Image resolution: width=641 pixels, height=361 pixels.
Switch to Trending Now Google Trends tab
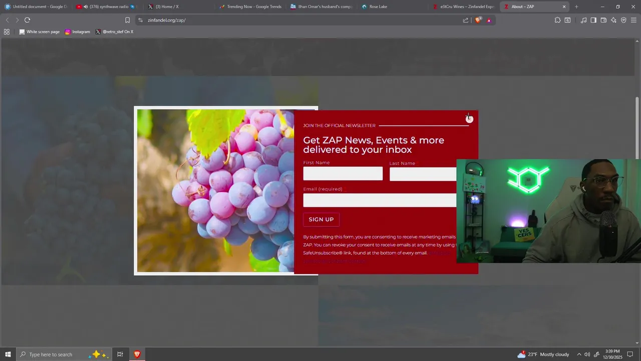coord(249,7)
